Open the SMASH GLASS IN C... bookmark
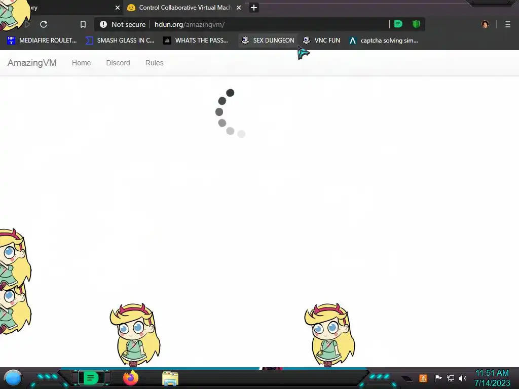Viewport: 519px width, 389px height. click(120, 41)
